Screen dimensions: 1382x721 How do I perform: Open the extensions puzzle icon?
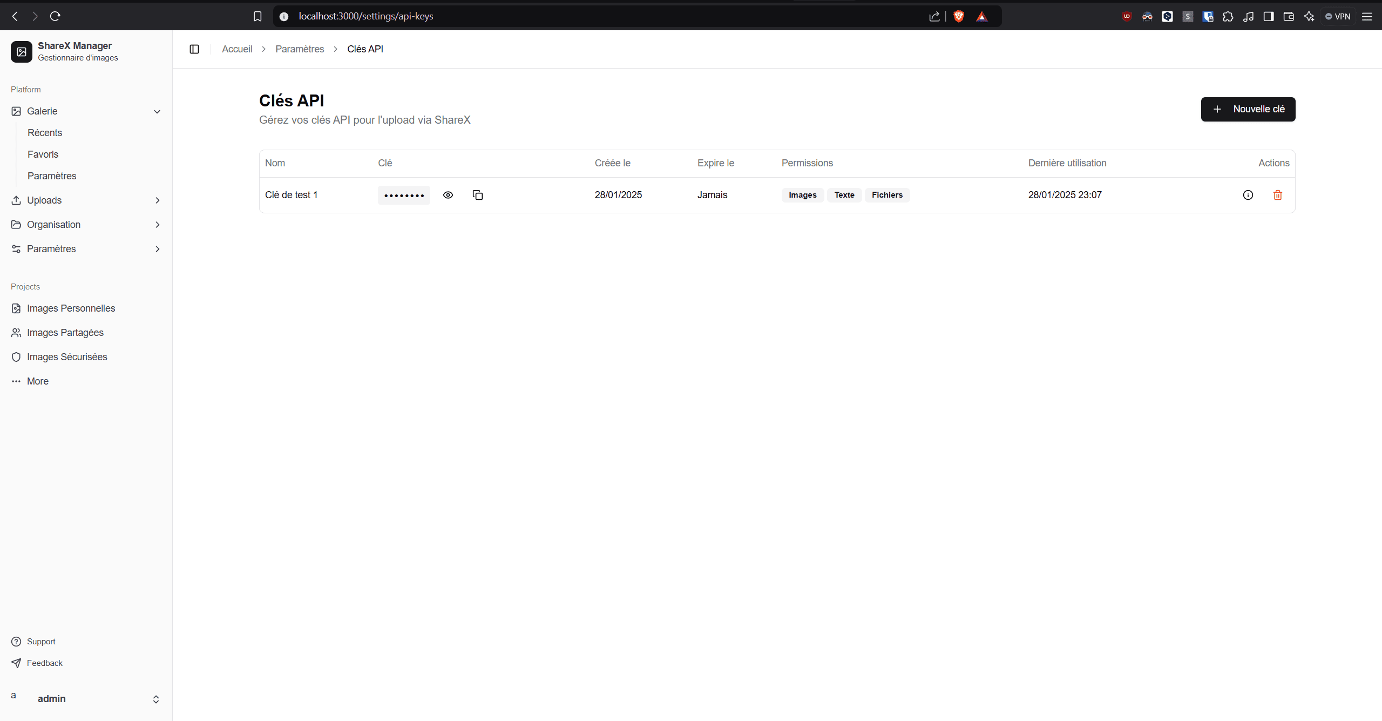click(x=1228, y=16)
